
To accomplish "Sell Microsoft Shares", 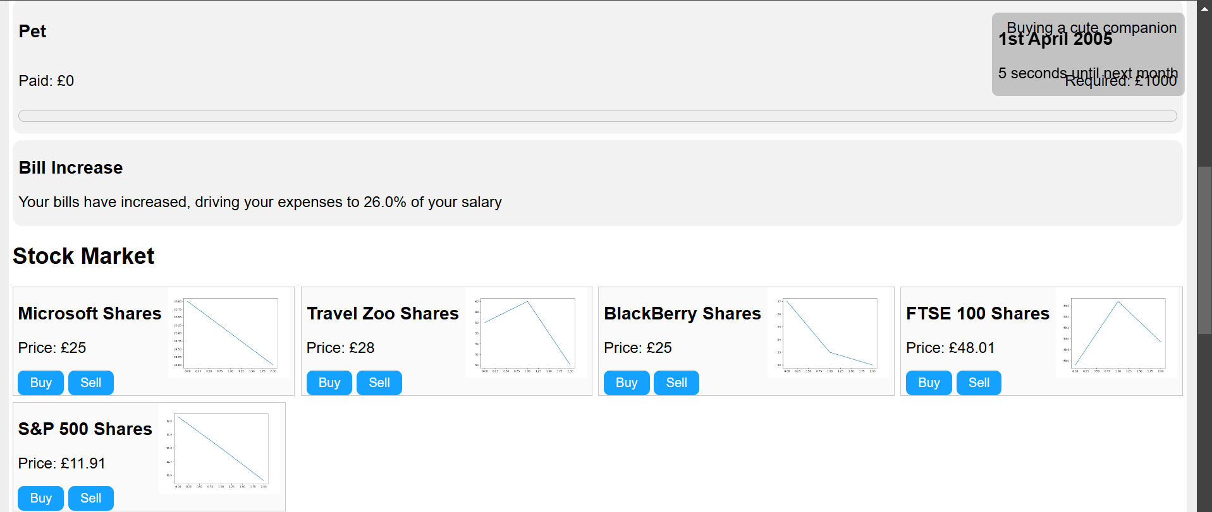I will 90,383.
